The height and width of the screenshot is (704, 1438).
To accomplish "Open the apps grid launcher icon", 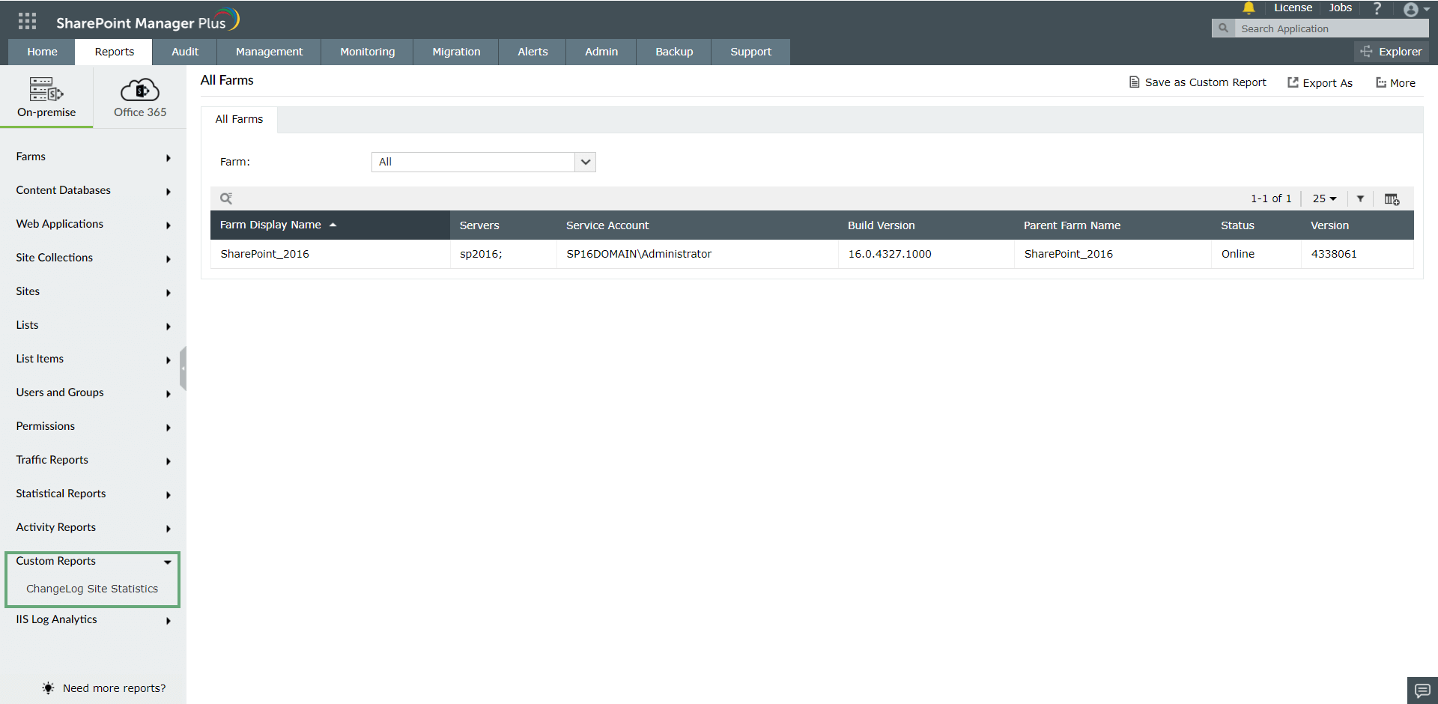I will point(27,21).
